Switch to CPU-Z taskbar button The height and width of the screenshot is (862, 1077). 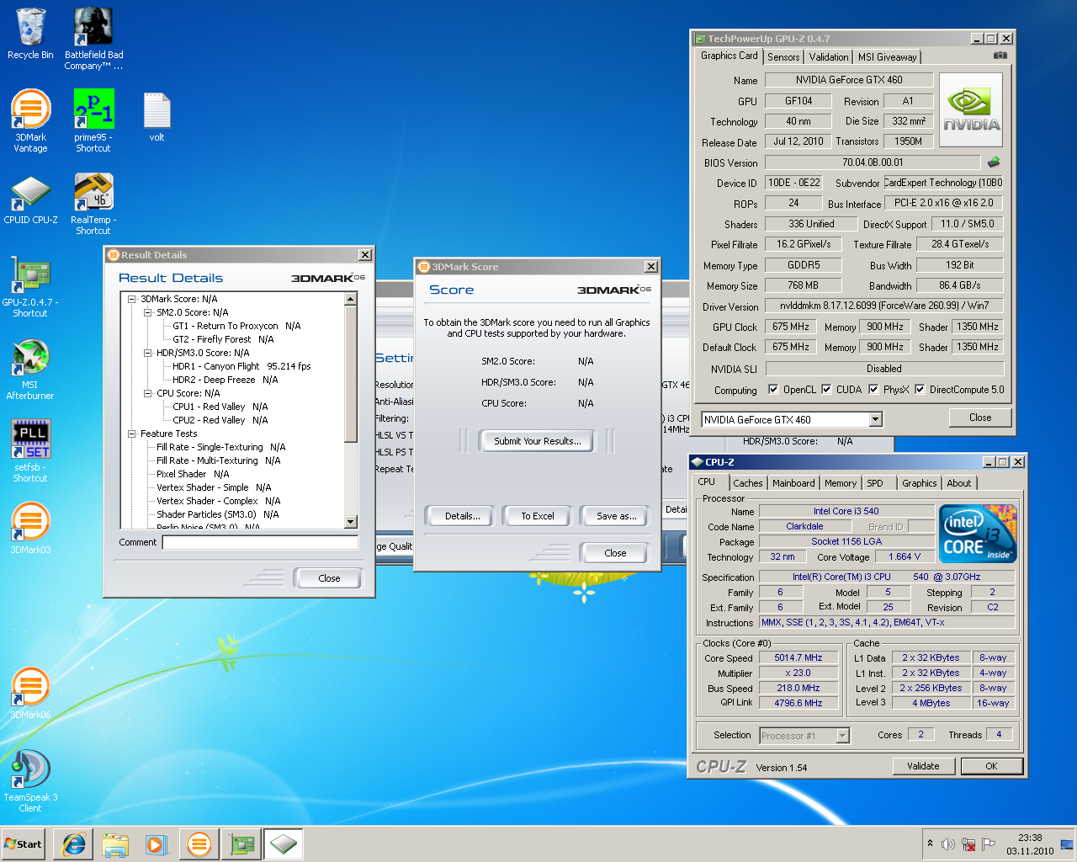[284, 844]
